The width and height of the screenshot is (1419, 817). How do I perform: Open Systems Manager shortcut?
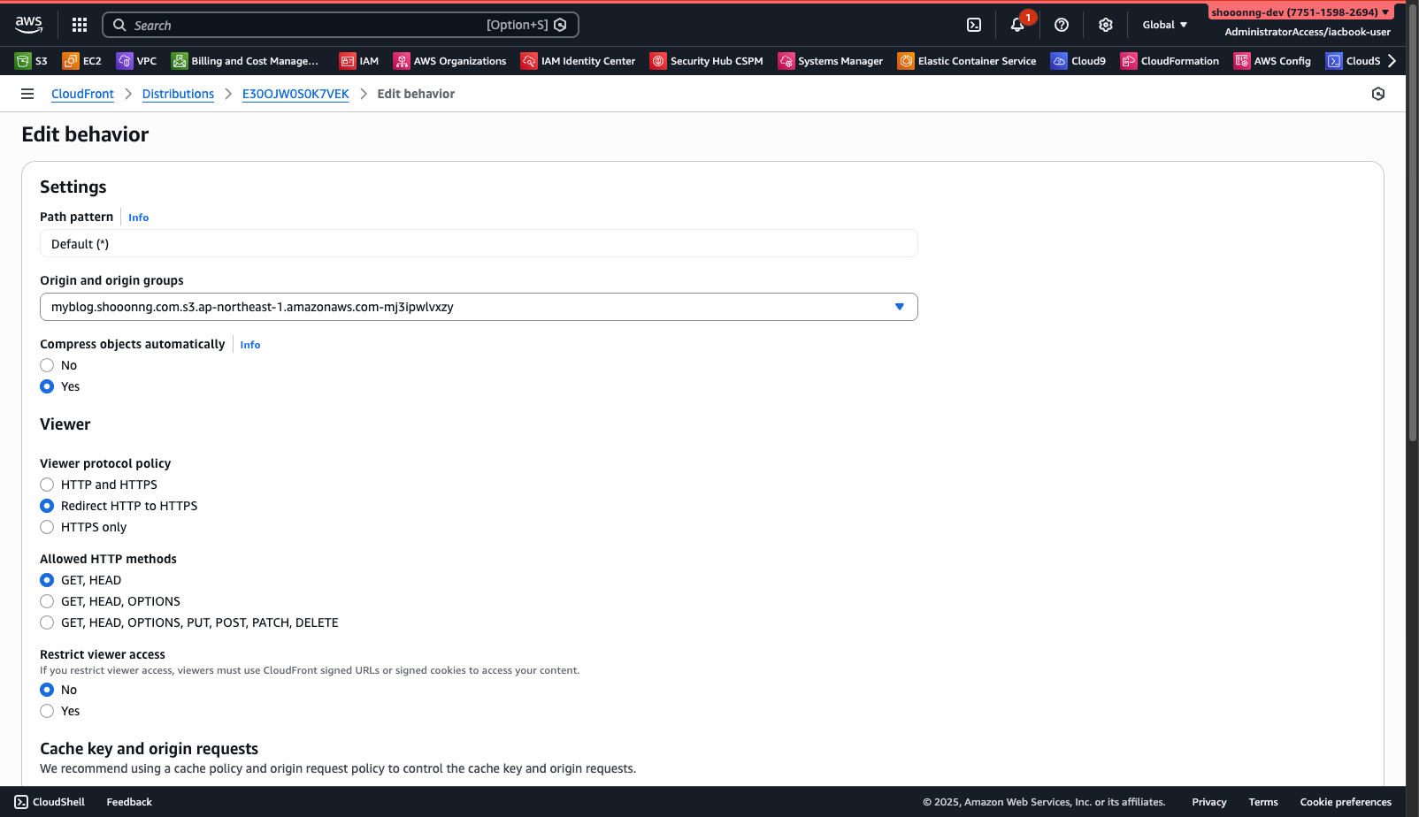(831, 61)
